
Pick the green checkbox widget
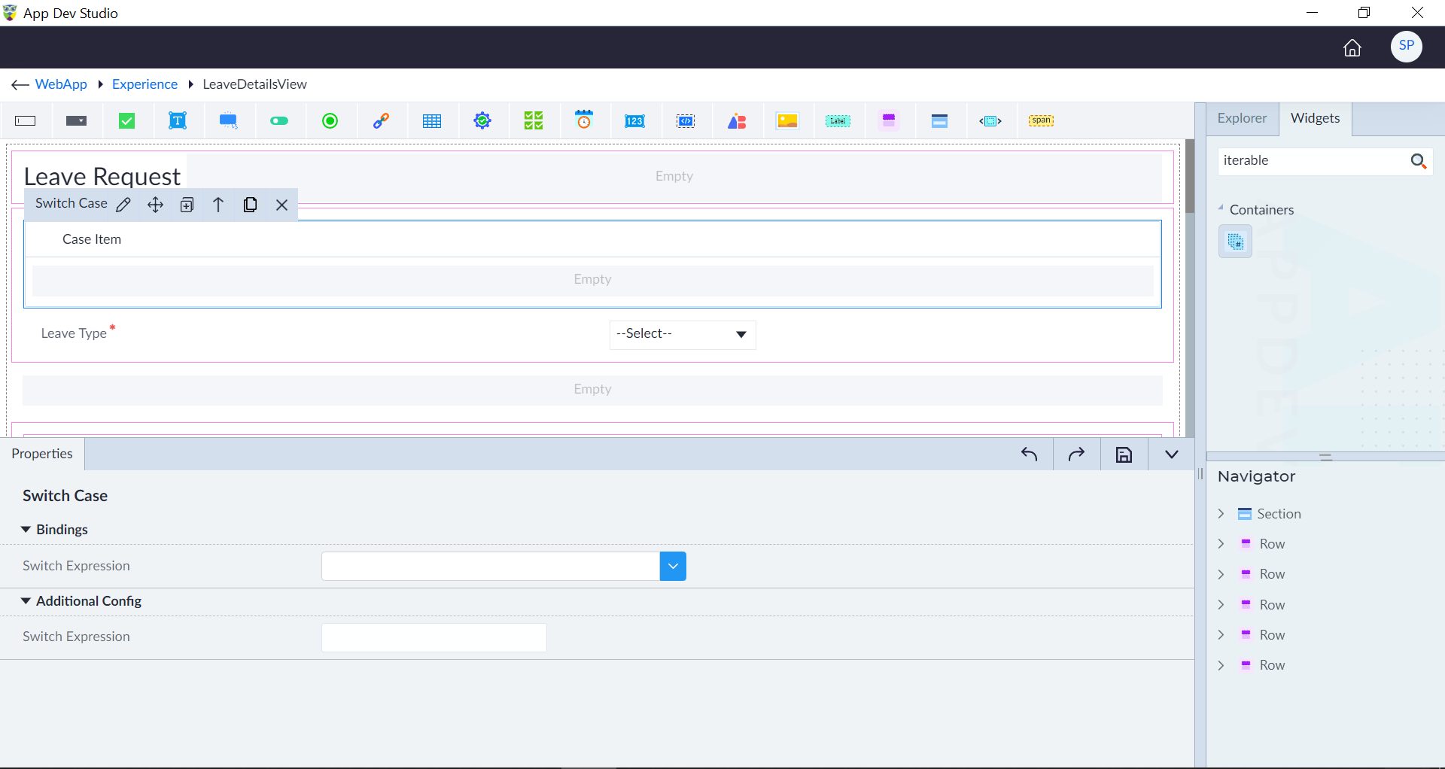(127, 121)
